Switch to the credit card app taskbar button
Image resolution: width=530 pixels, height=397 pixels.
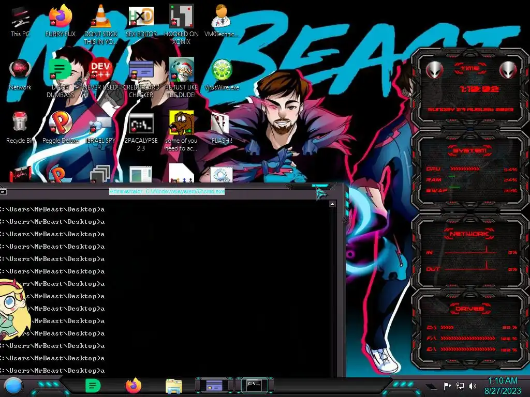[214, 386]
